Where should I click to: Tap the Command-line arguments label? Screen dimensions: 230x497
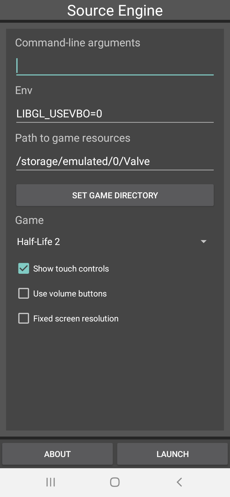click(78, 43)
